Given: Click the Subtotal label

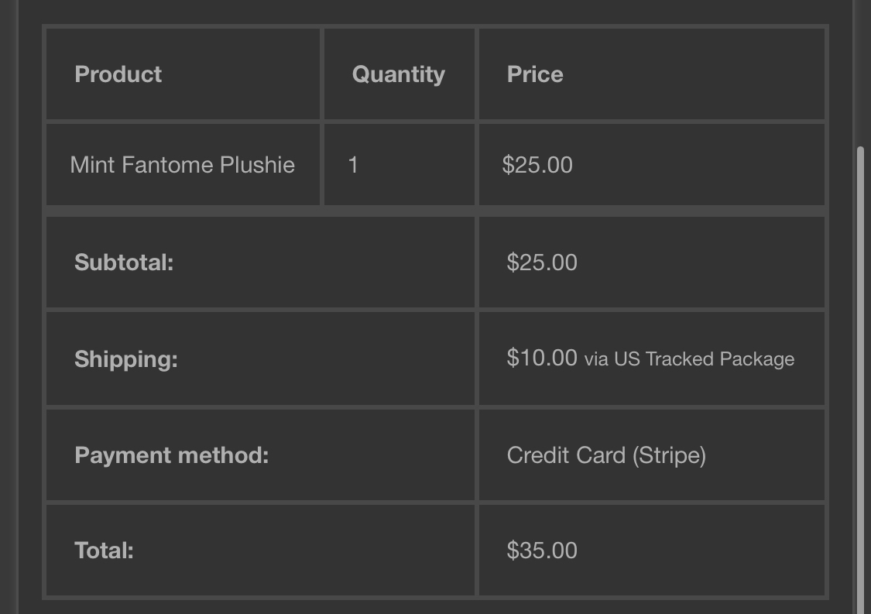Looking at the screenshot, I should point(124,262).
